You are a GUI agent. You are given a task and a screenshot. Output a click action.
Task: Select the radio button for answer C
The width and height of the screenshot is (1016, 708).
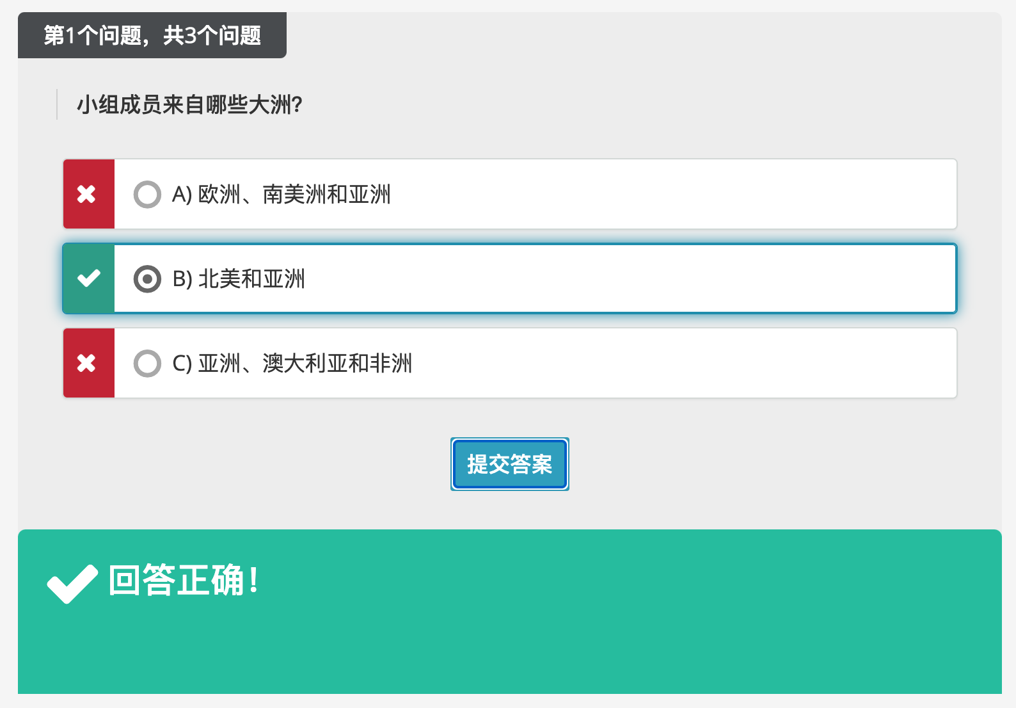147,364
